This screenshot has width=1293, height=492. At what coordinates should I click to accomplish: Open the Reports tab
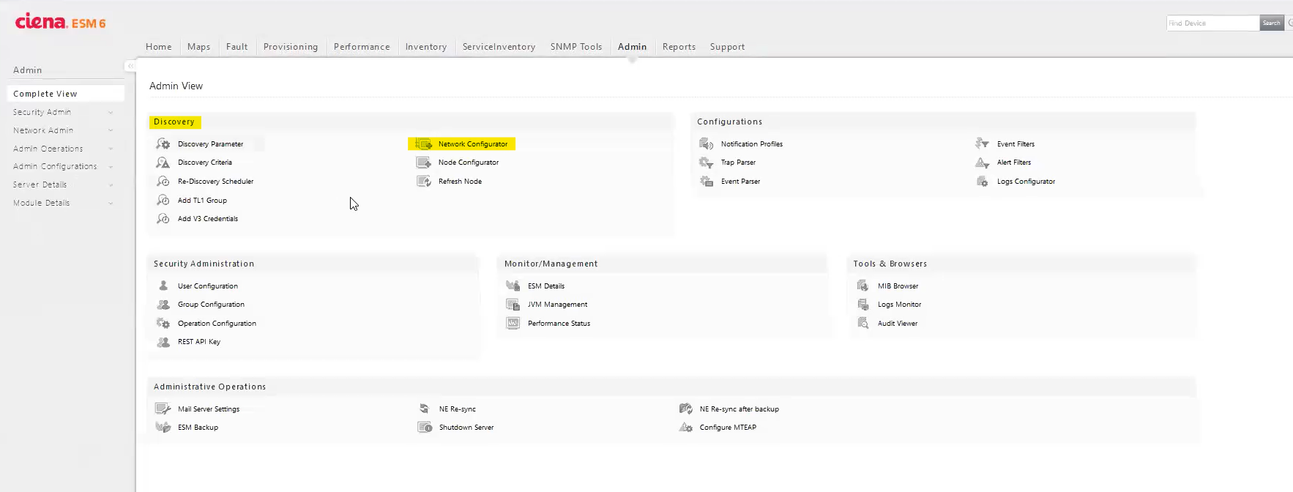coord(679,47)
